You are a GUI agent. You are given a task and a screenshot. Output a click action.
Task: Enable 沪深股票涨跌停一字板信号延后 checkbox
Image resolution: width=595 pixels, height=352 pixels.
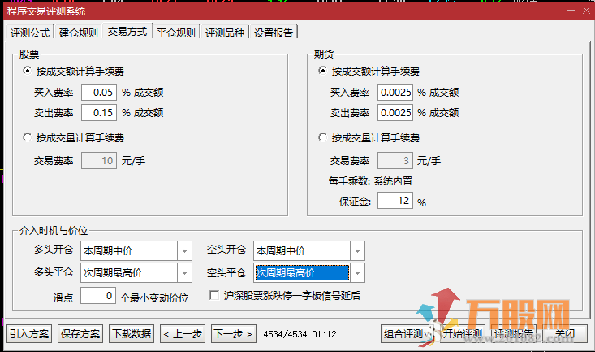(214, 295)
